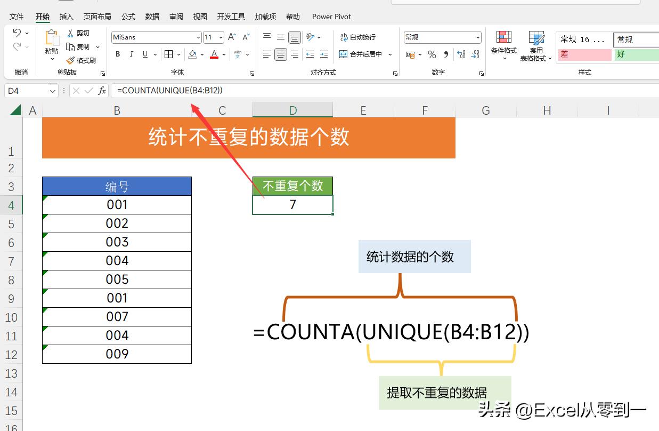Open the Power Pivot menu tab
The width and height of the screenshot is (659, 431).
[x=331, y=17]
